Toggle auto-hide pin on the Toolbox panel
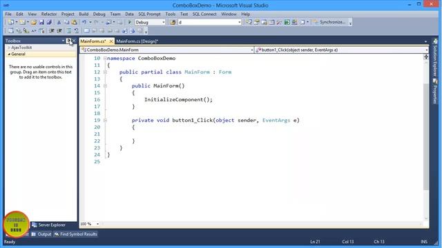This screenshot has height=248, width=442. [68, 41]
